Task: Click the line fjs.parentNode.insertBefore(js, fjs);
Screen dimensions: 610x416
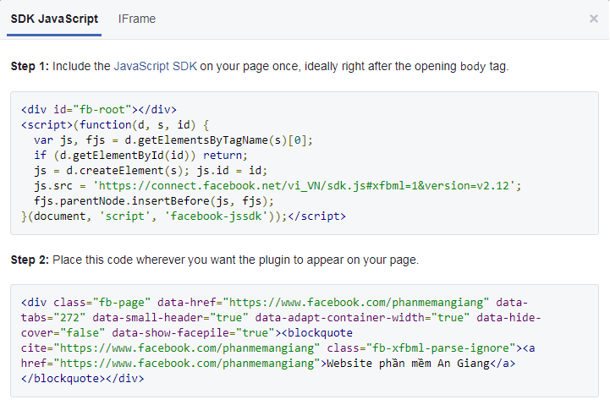Action: point(154,201)
